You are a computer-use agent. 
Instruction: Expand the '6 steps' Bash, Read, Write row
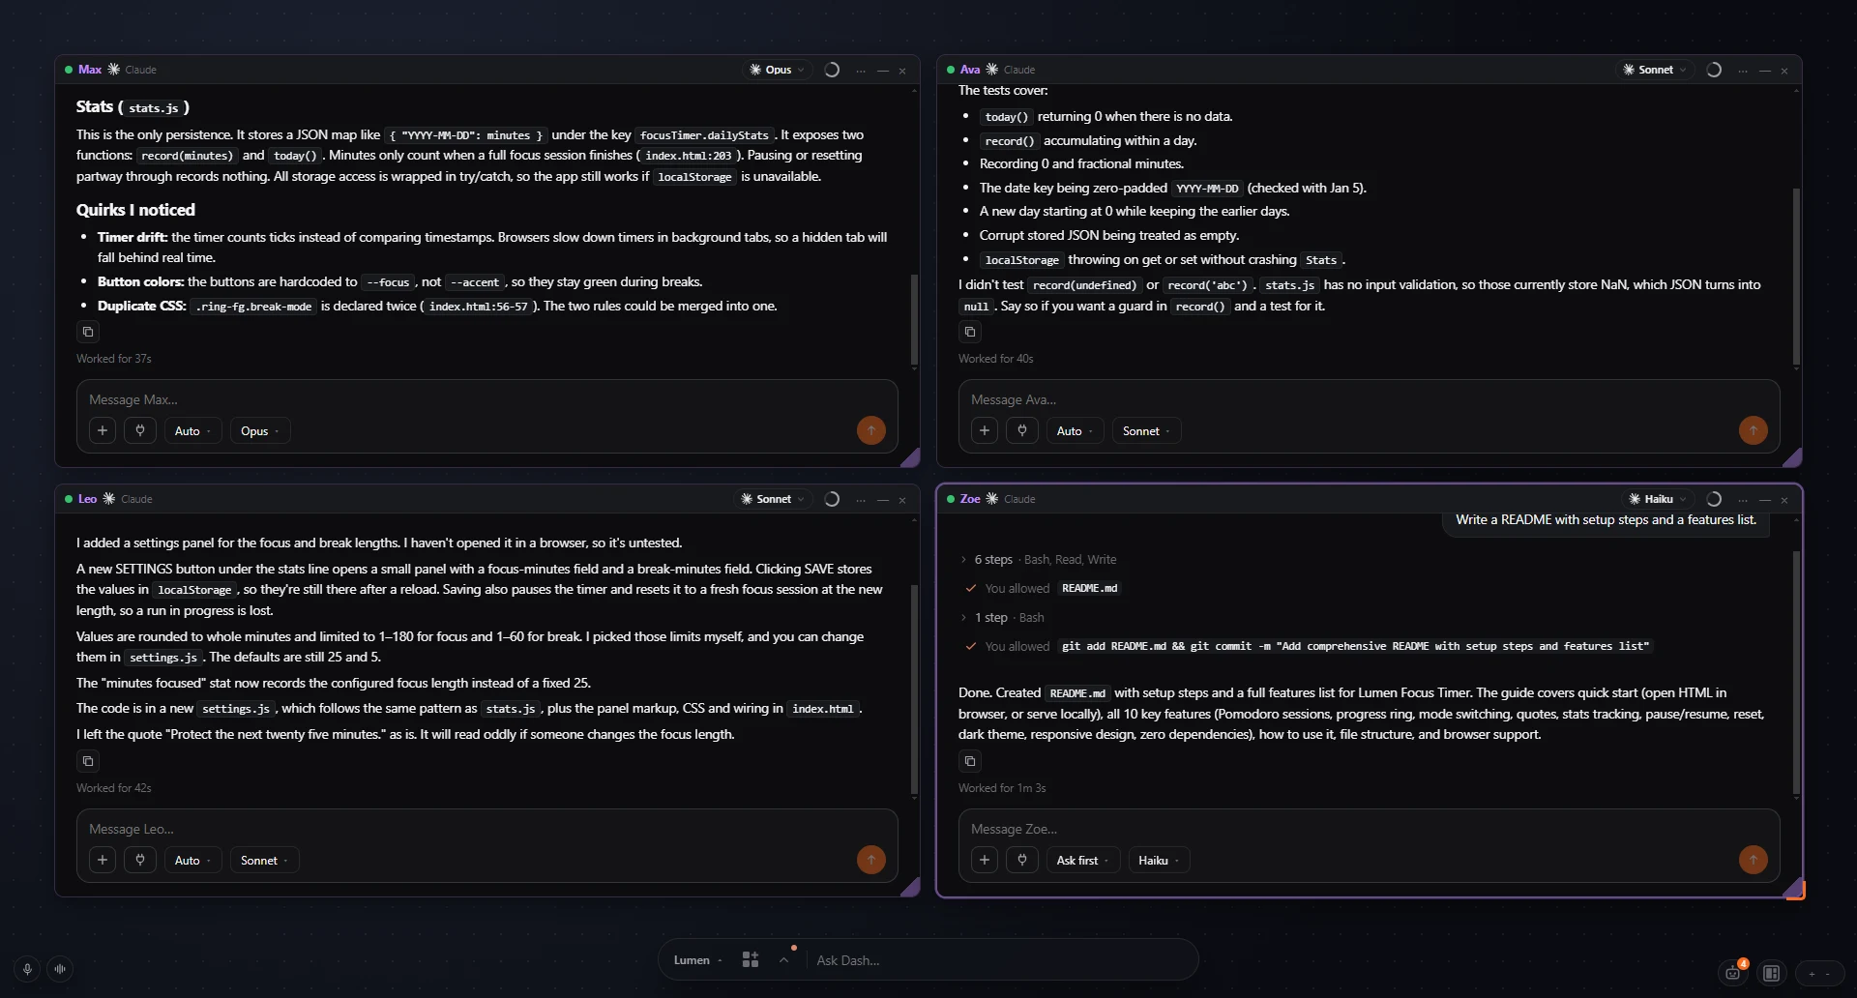click(x=1040, y=559)
